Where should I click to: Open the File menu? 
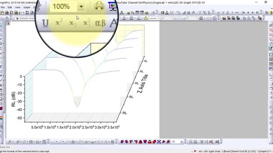(x=3, y=7)
